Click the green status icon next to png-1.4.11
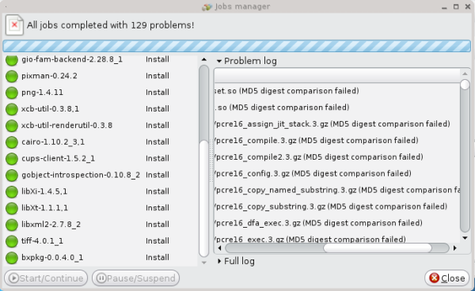This screenshot has height=291, width=475. 12,93
